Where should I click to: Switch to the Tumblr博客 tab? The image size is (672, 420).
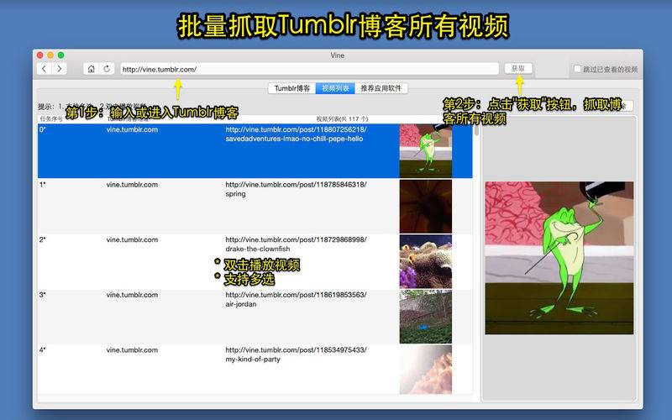(x=291, y=88)
